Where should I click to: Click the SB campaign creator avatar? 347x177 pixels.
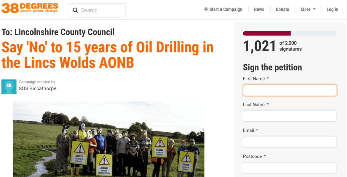tap(9, 87)
